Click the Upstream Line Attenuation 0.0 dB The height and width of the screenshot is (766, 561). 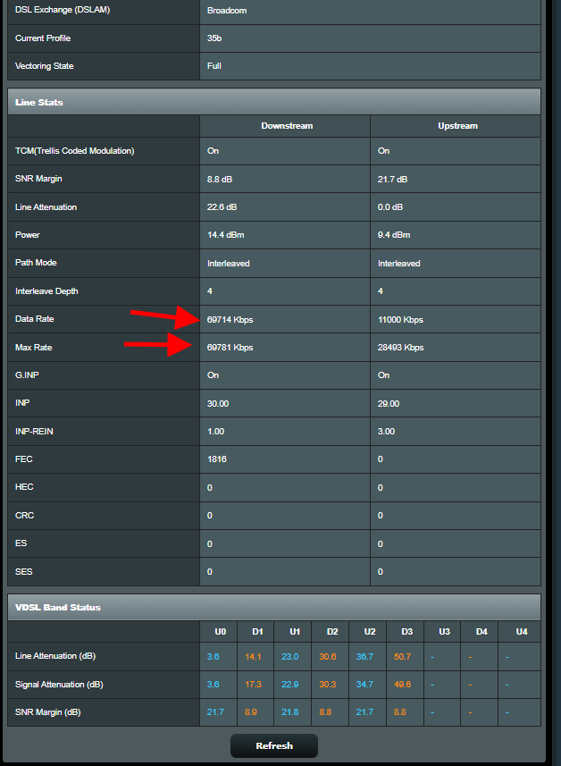tap(390, 207)
